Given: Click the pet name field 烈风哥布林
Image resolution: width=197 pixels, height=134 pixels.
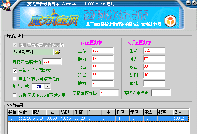Looking at the screenshot, I should click(33, 52).
